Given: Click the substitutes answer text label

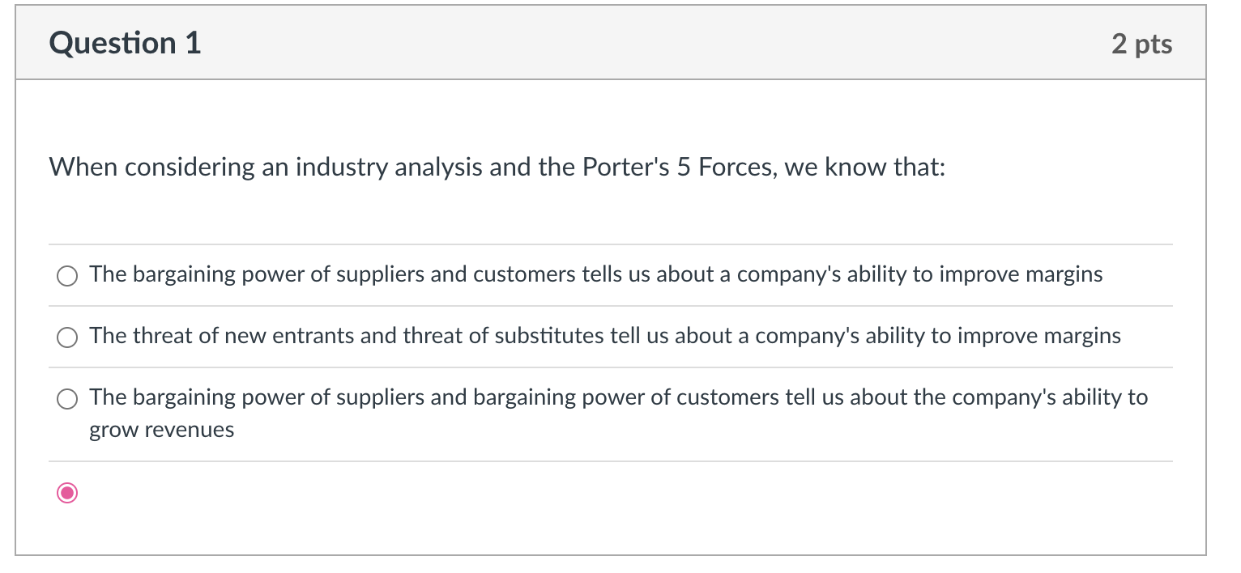Looking at the screenshot, I should (605, 336).
